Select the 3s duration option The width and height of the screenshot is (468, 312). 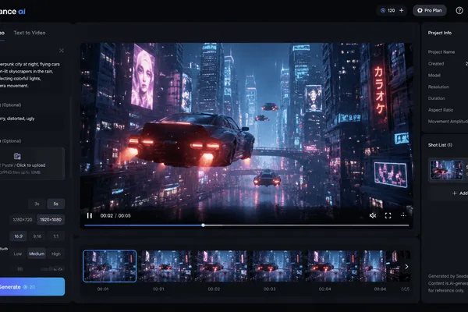pos(37,204)
